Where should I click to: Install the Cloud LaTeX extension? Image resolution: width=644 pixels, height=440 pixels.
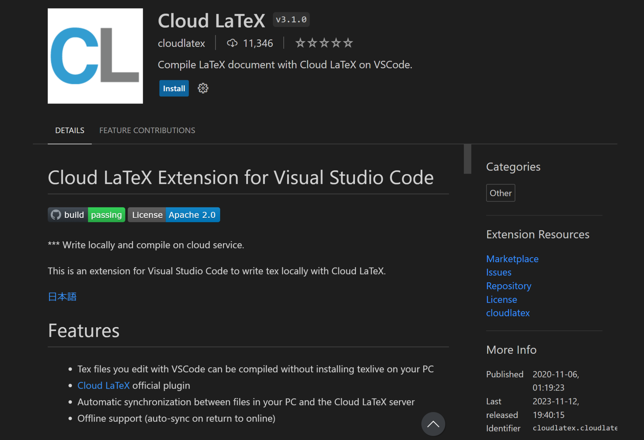coord(174,88)
